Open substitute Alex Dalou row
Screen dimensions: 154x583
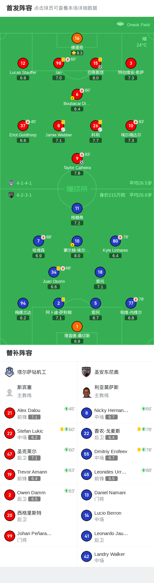39,413
